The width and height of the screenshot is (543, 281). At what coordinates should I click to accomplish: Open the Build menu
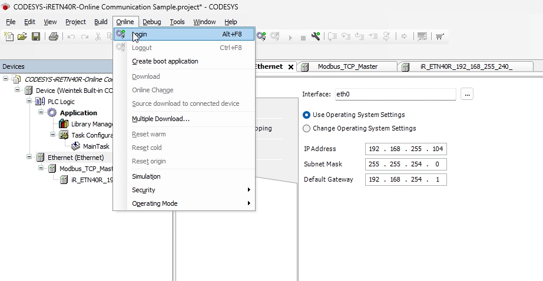click(101, 22)
